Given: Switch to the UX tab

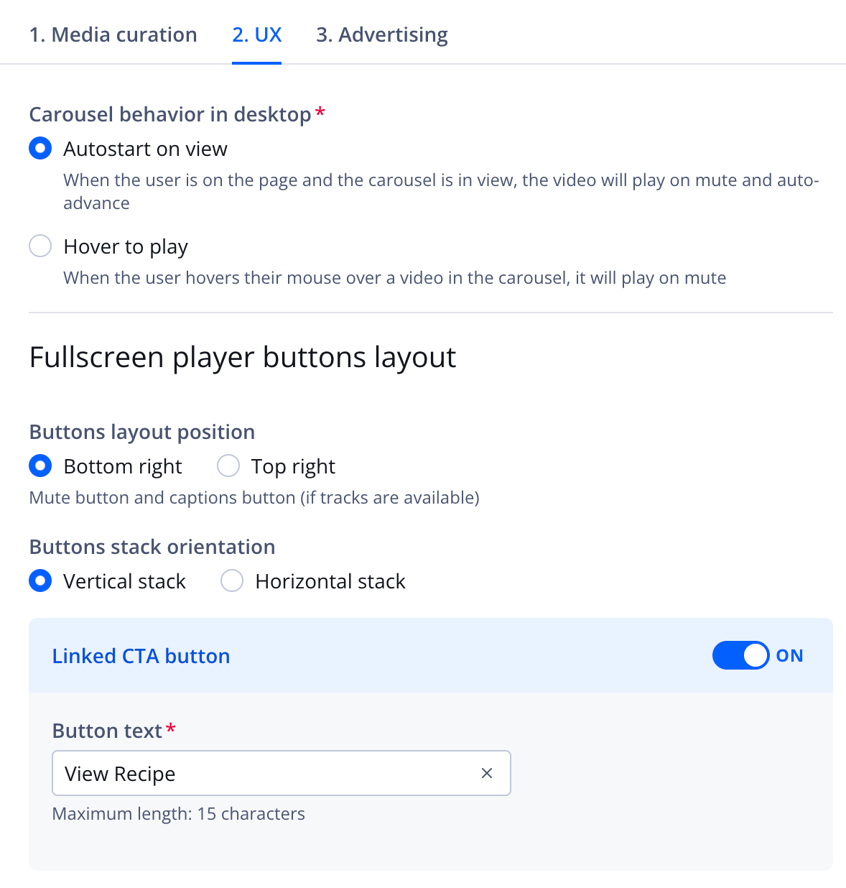Looking at the screenshot, I should tap(256, 34).
